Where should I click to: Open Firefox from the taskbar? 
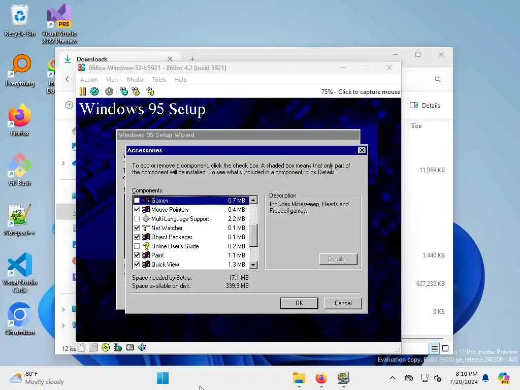(321, 378)
